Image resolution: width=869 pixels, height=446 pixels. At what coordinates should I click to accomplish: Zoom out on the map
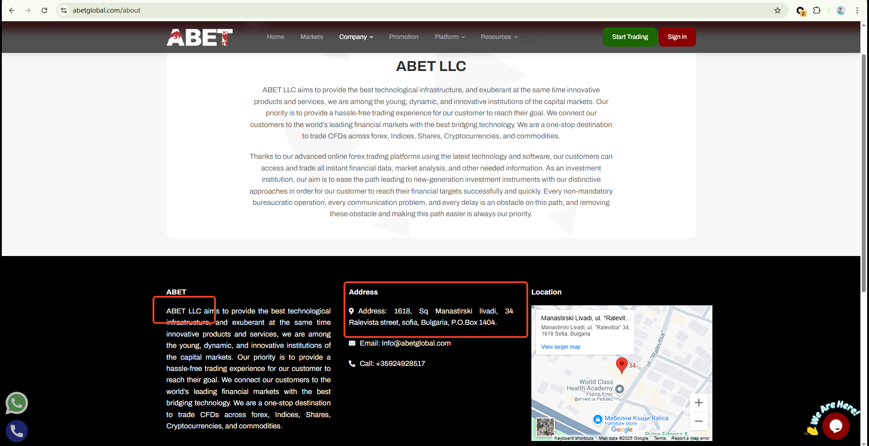pyautogui.click(x=699, y=421)
